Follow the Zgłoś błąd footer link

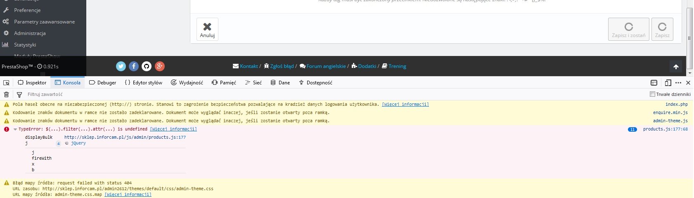click(x=279, y=66)
